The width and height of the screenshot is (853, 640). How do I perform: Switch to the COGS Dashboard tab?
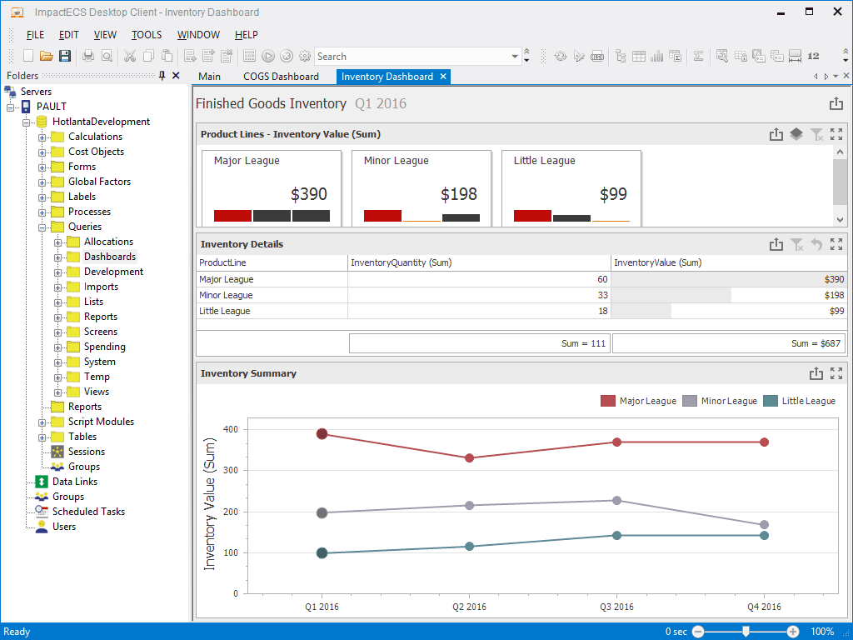pyautogui.click(x=281, y=77)
